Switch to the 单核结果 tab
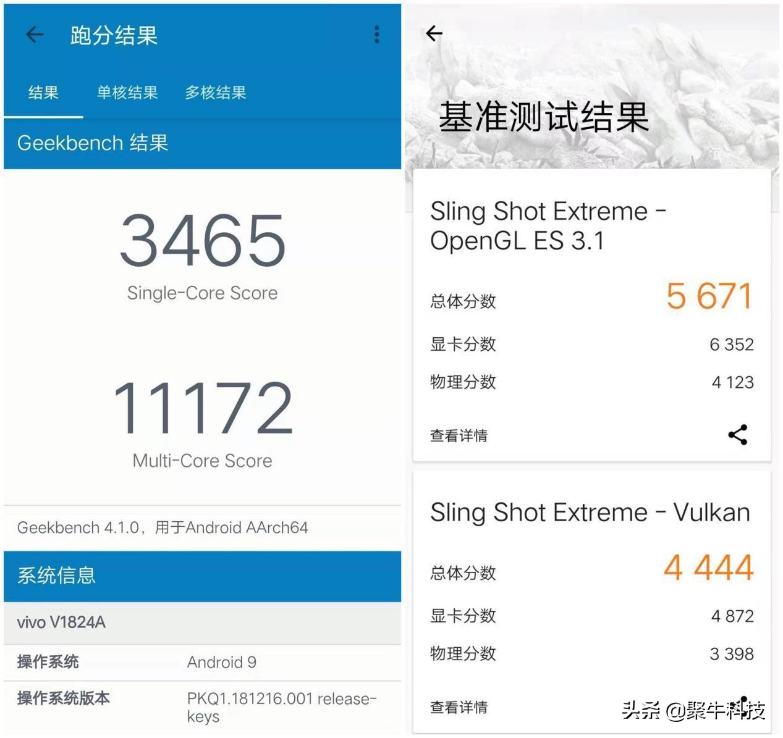 (127, 93)
